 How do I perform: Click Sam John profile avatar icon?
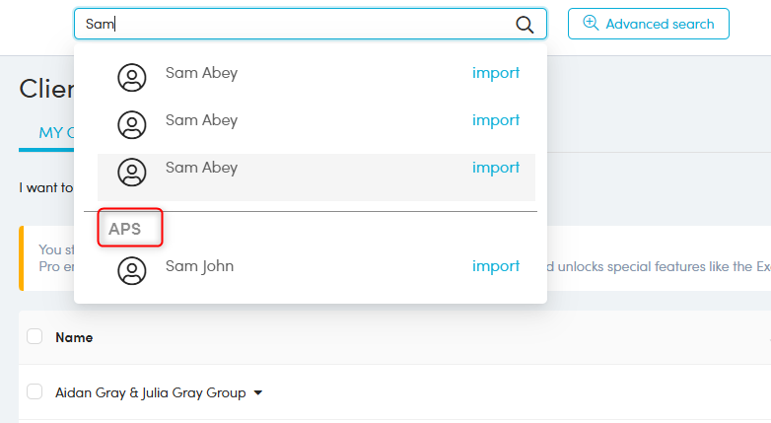pos(131,270)
